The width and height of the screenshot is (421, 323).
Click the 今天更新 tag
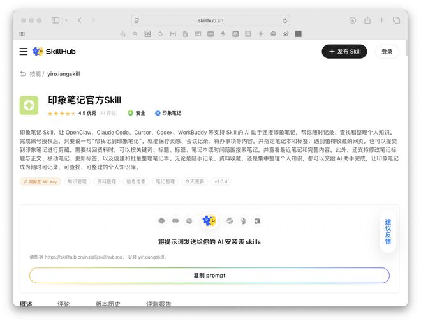click(195, 182)
